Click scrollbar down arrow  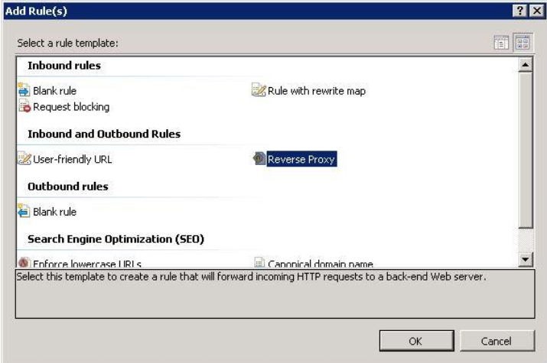click(x=525, y=259)
